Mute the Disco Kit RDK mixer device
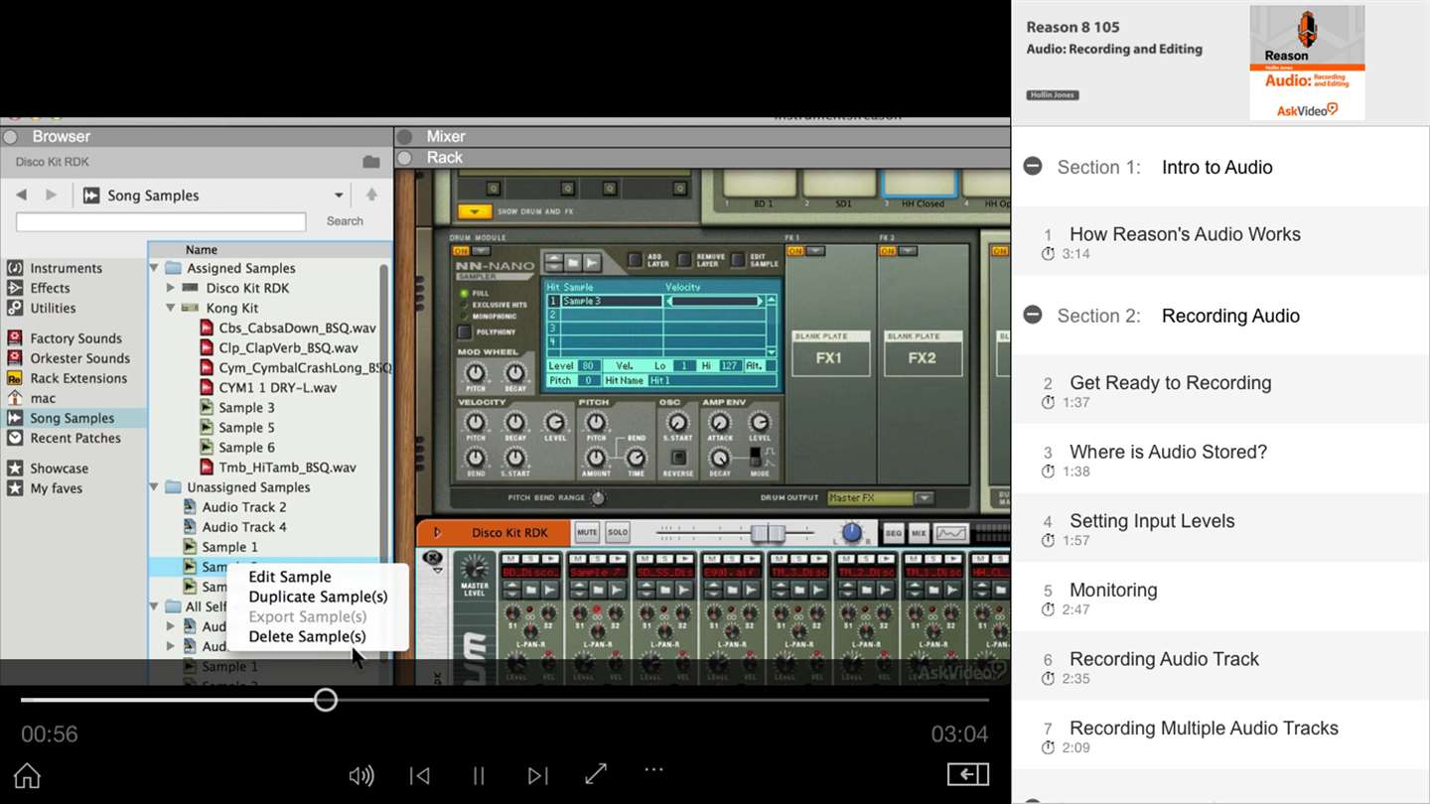The width and height of the screenshot is (1430, 804). 587,533
